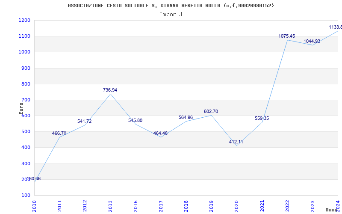Click the 602.70 peak label for 2019
This screenshot has height=214, width=342.
click(211, 111)
